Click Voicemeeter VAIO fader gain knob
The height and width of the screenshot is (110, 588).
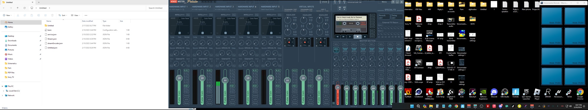point(287,80)
